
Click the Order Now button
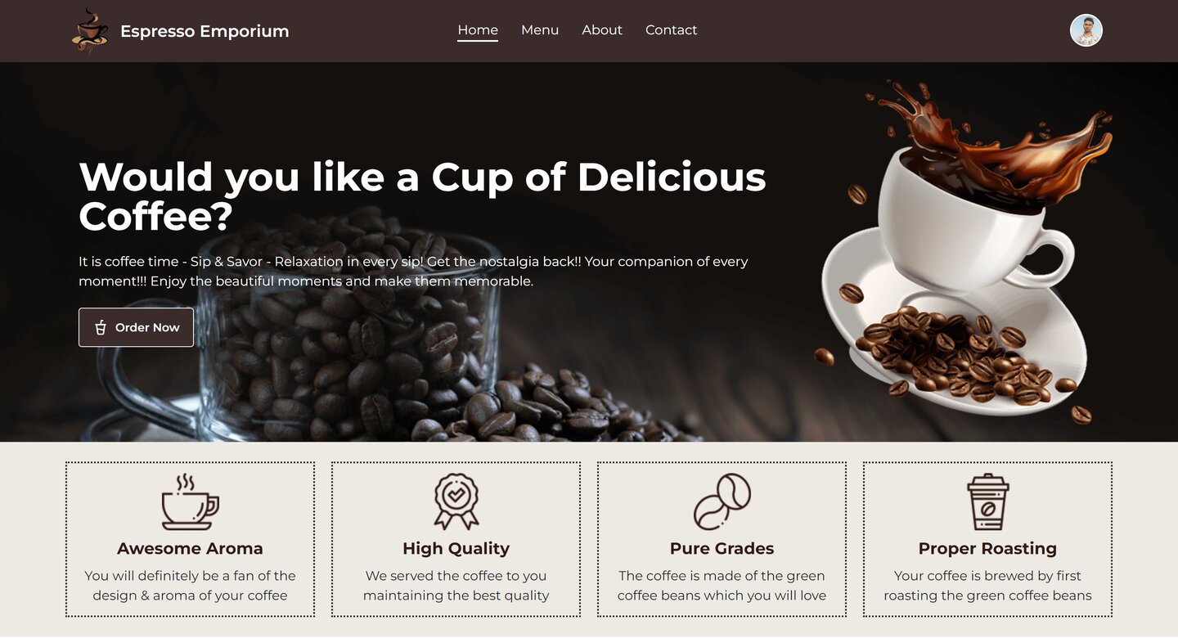(136, 327)
